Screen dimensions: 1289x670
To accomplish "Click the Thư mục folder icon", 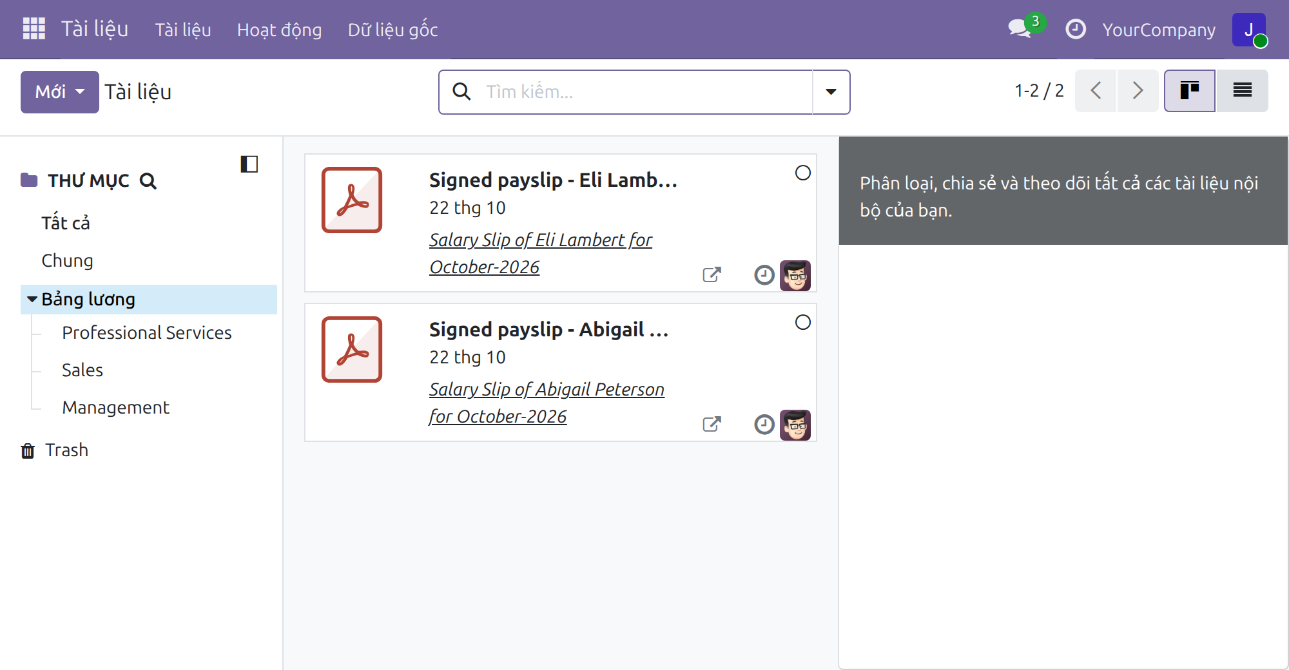I will point(29,180).
